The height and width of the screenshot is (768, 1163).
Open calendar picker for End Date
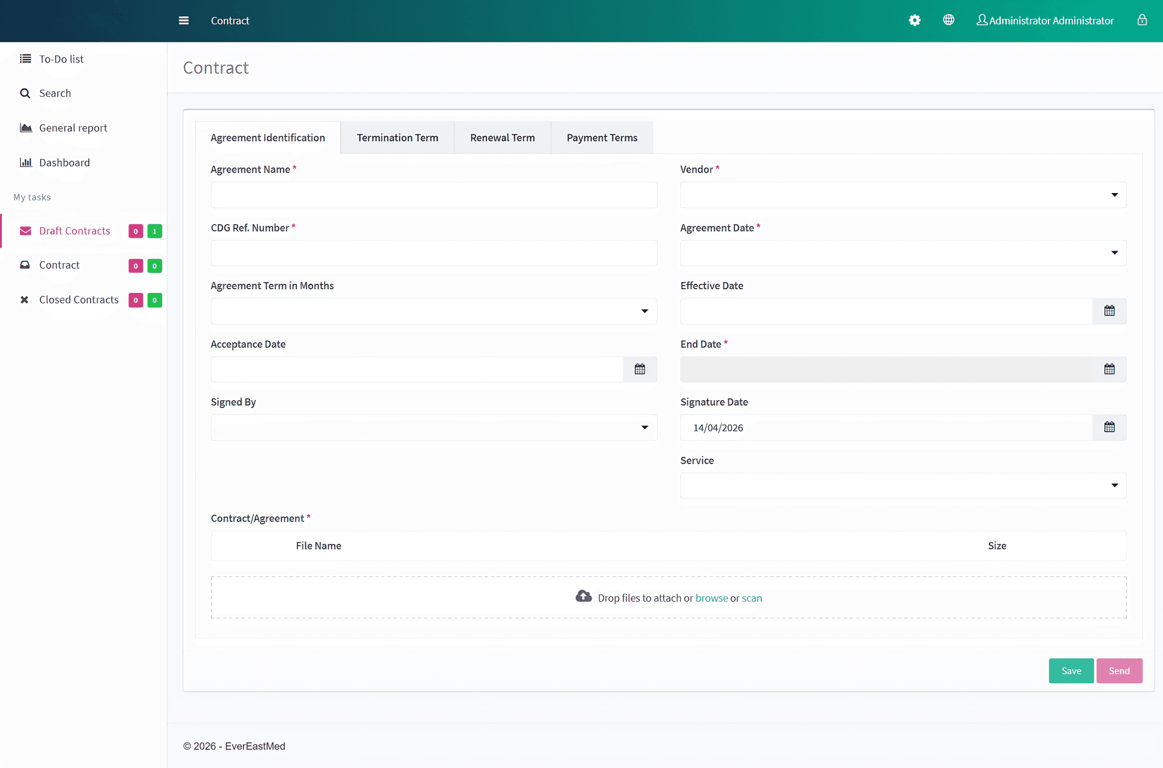click(1109, 369)
